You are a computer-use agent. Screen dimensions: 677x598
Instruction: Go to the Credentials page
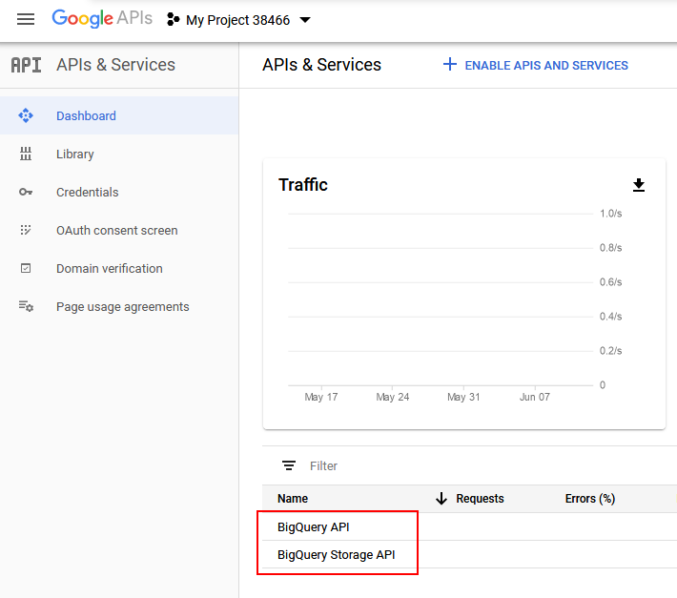point(88,192)
